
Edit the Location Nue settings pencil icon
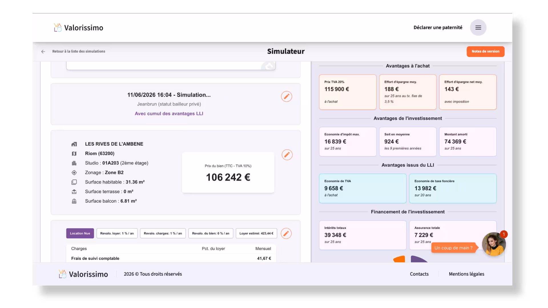click(x=286, y=234)
